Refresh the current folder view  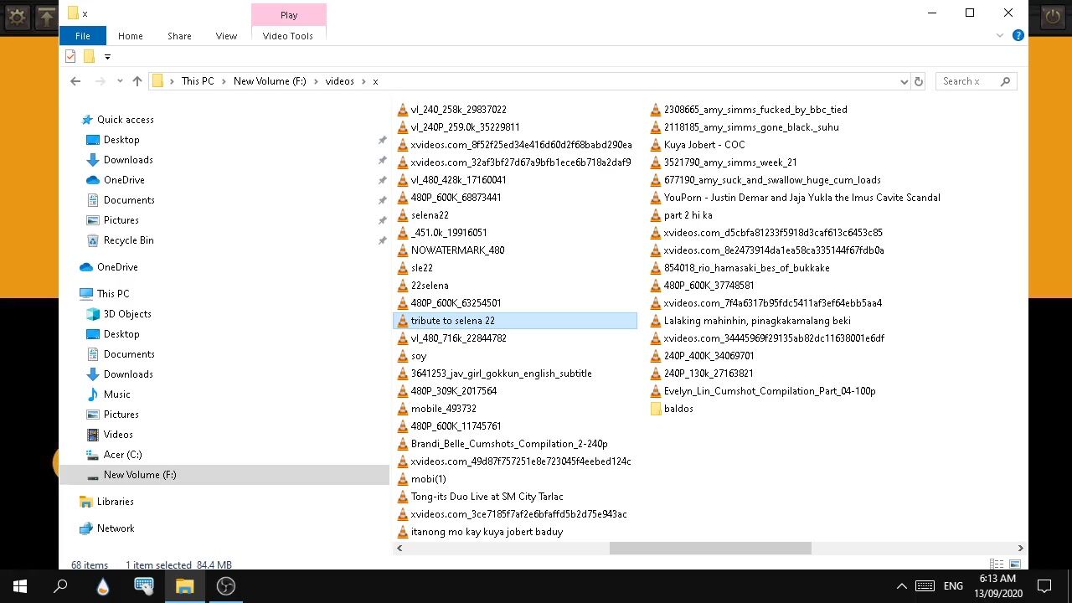[x=919, y=81]
